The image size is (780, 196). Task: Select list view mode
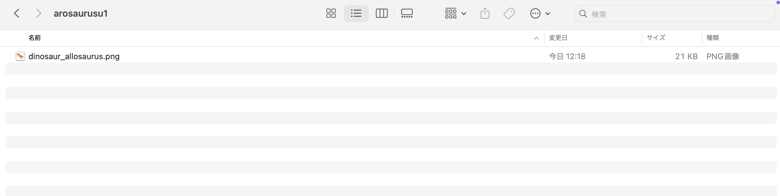tap(356, 13)
